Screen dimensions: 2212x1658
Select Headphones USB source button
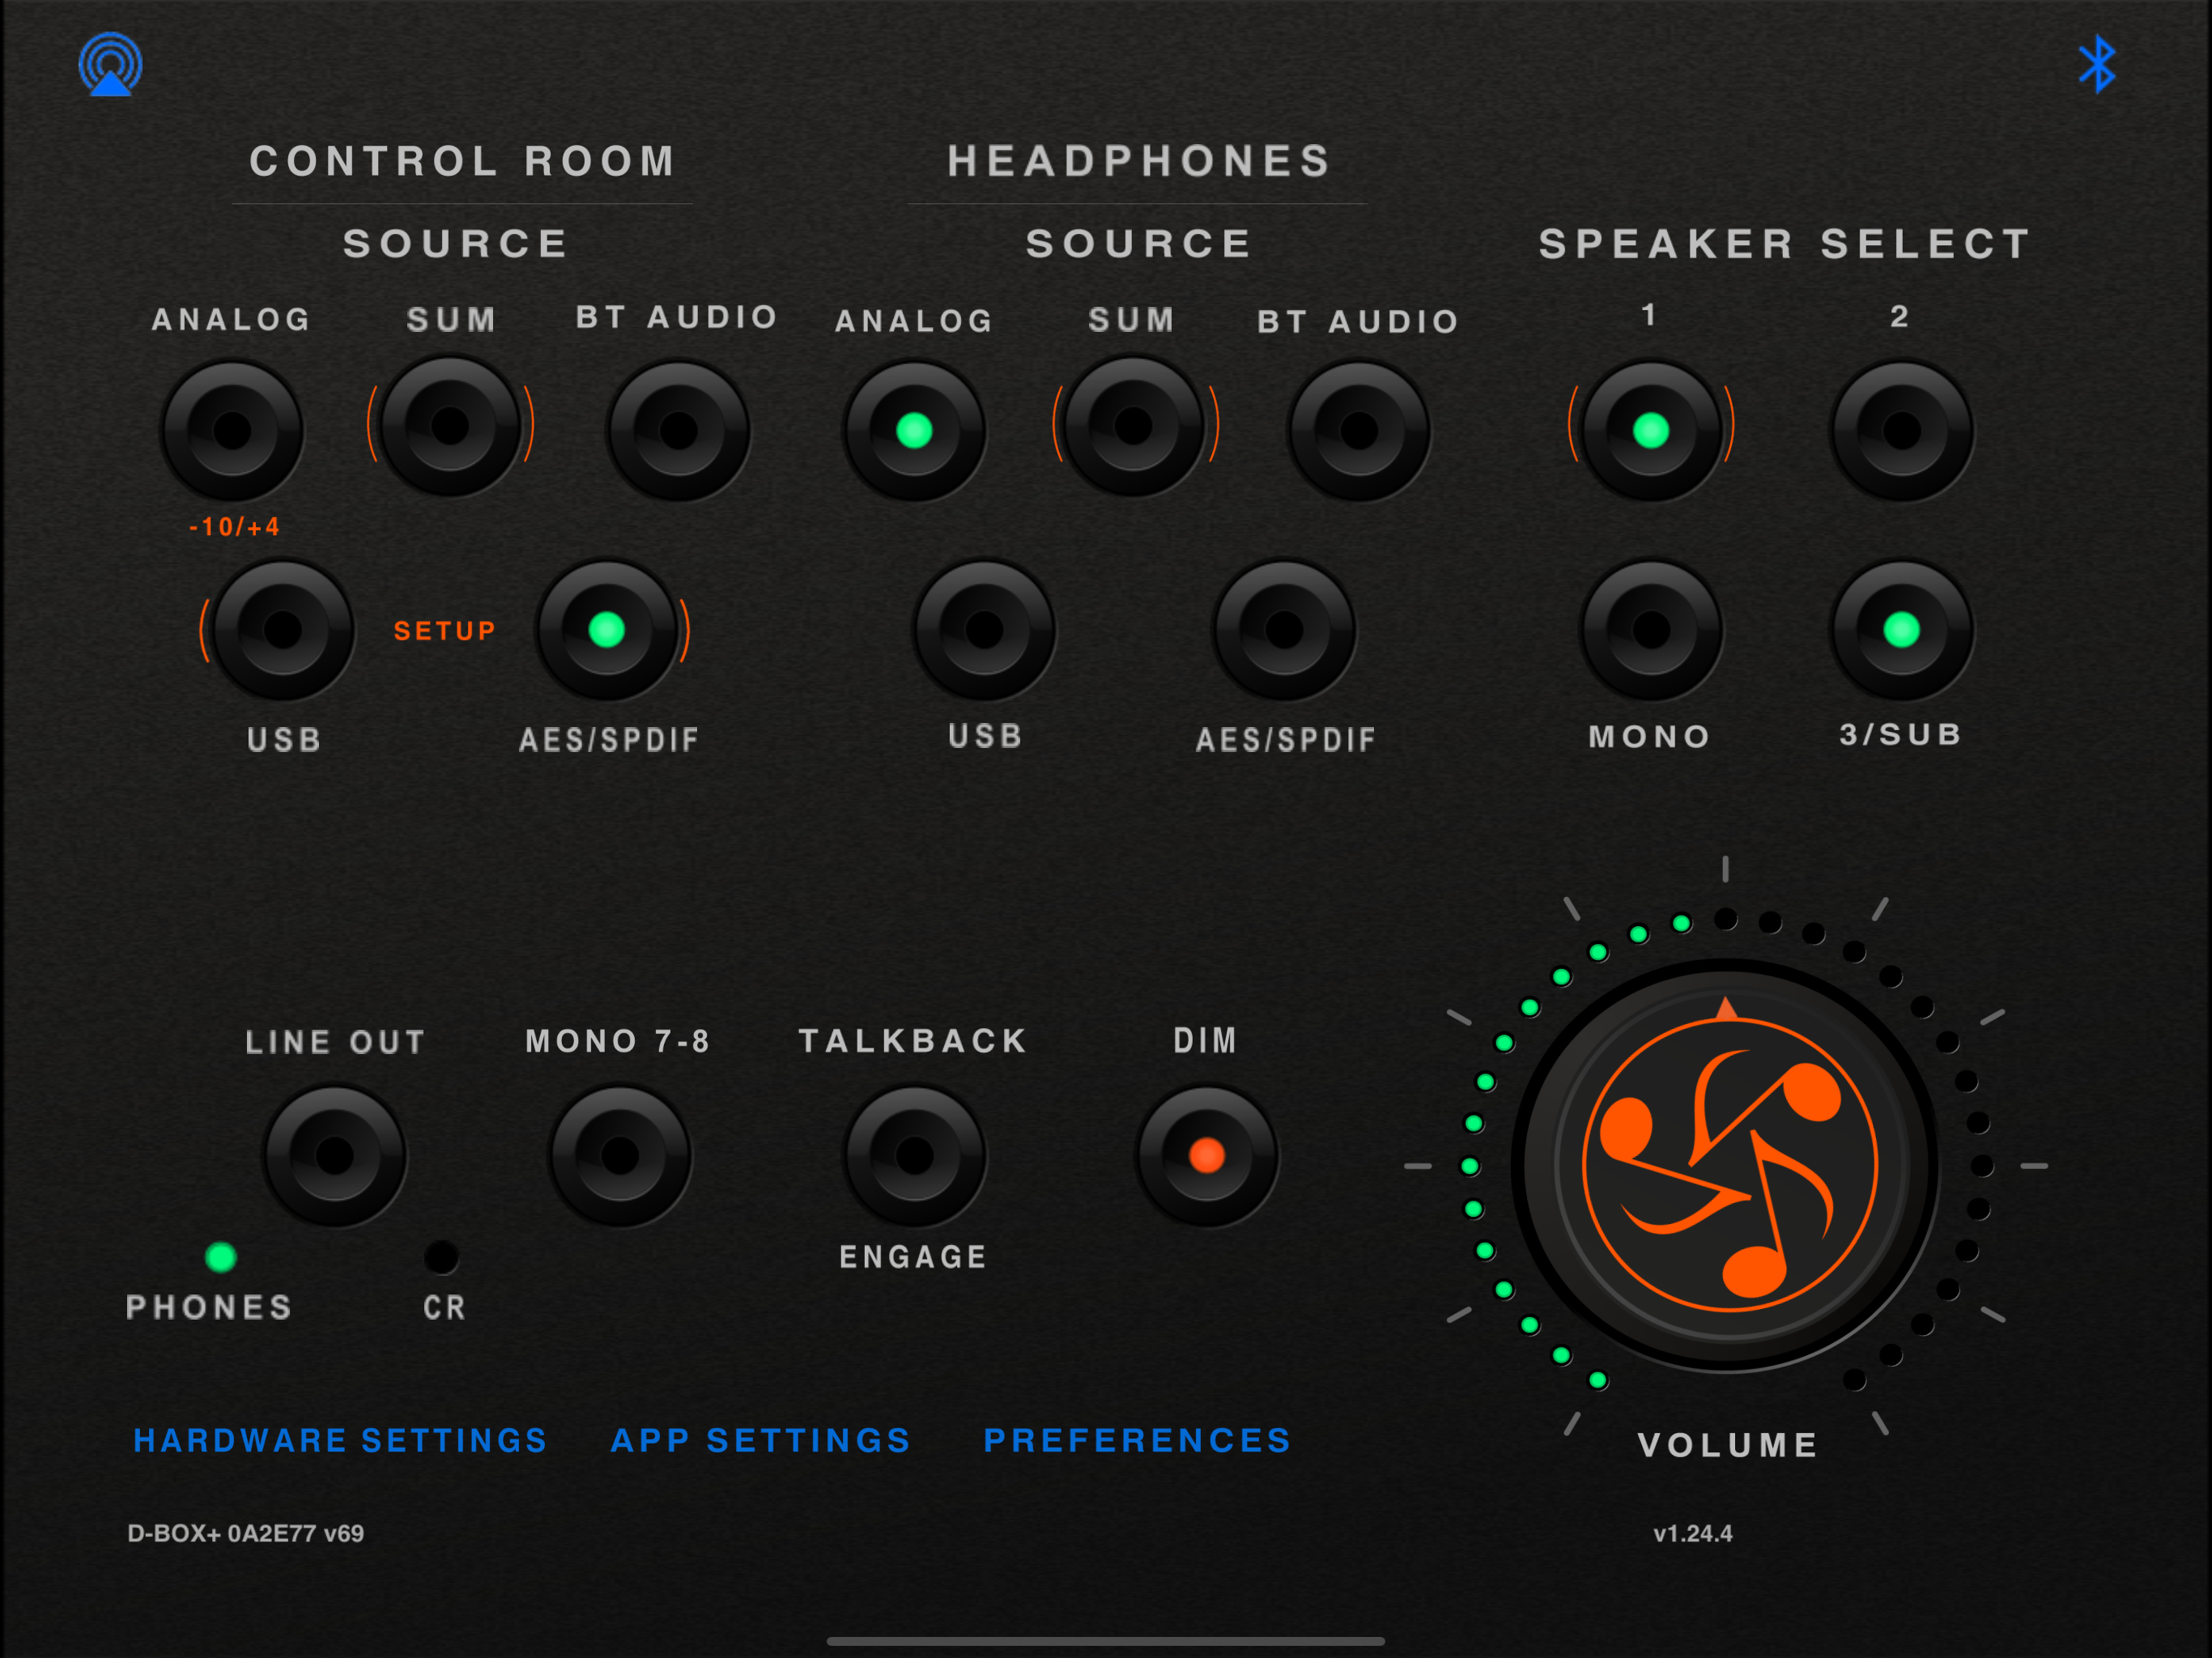[x=985, y=630]
